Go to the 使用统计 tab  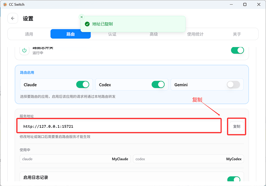(x=195, y=34)
